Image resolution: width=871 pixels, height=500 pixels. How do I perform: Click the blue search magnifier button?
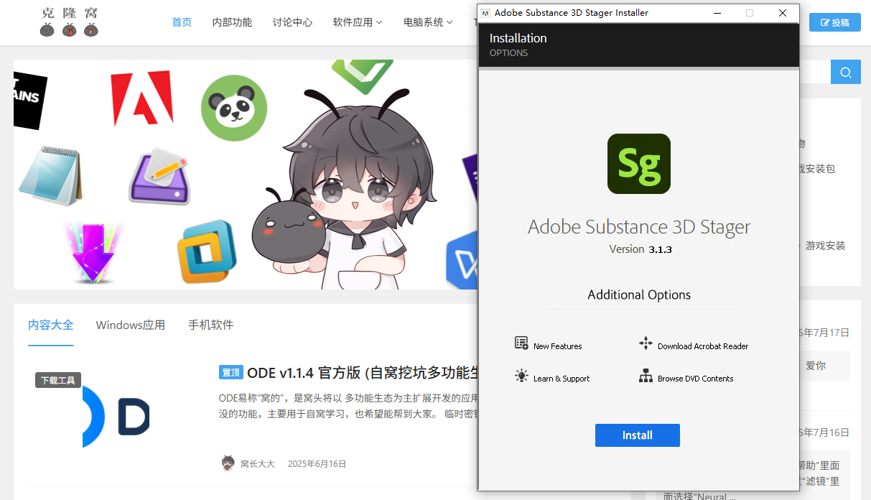[x=846, y=73]
